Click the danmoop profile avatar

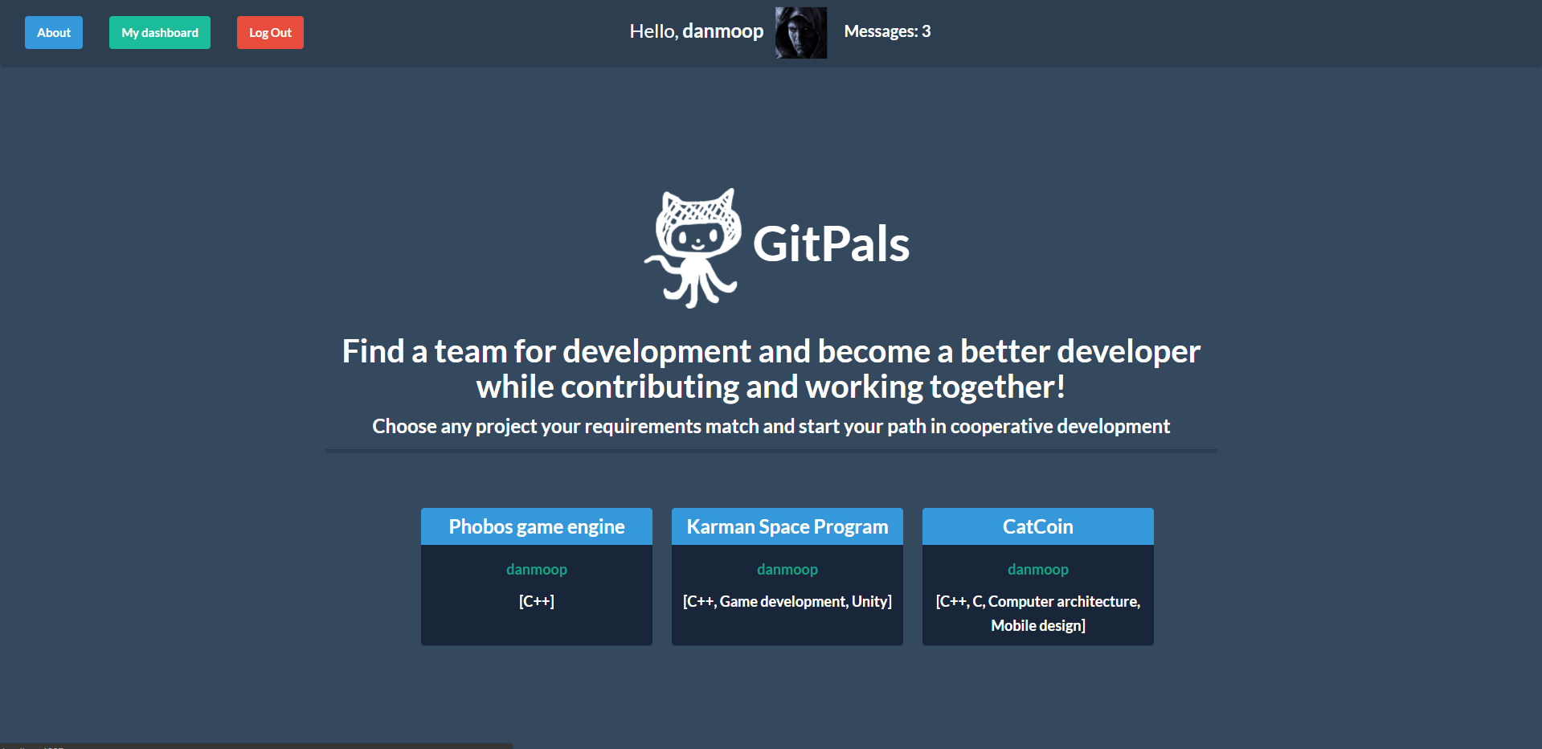point(801,33)
